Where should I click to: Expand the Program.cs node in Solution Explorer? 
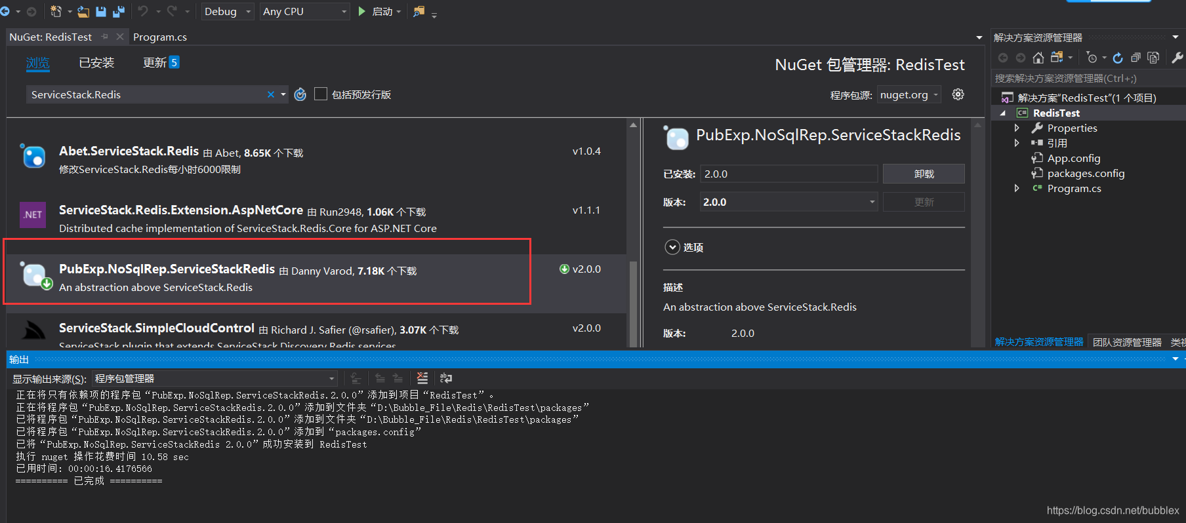1017,188
